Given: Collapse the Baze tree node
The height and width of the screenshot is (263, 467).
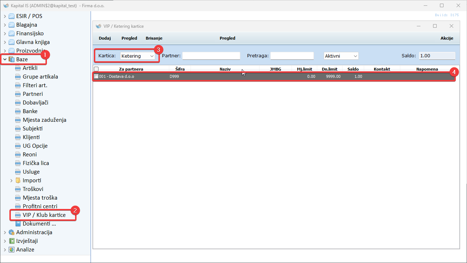Looking at the screenshot, I should (5, 59).
